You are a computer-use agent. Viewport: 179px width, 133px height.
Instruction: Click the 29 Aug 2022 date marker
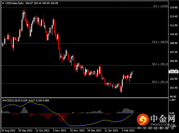pos(8,130)
